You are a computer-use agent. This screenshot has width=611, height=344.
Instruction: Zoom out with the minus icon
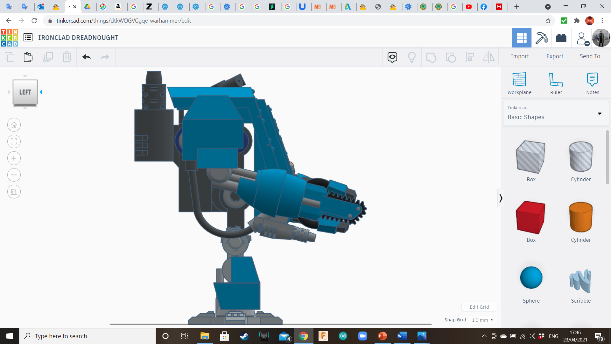(14, 175)
